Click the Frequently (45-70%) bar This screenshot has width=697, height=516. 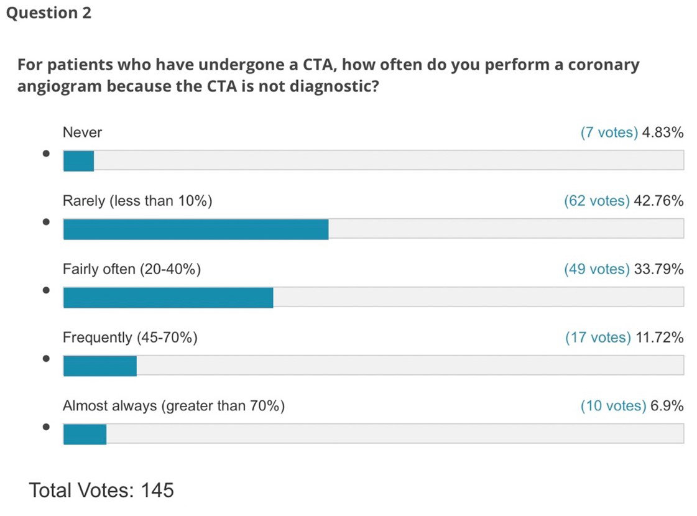pos(373,366)
